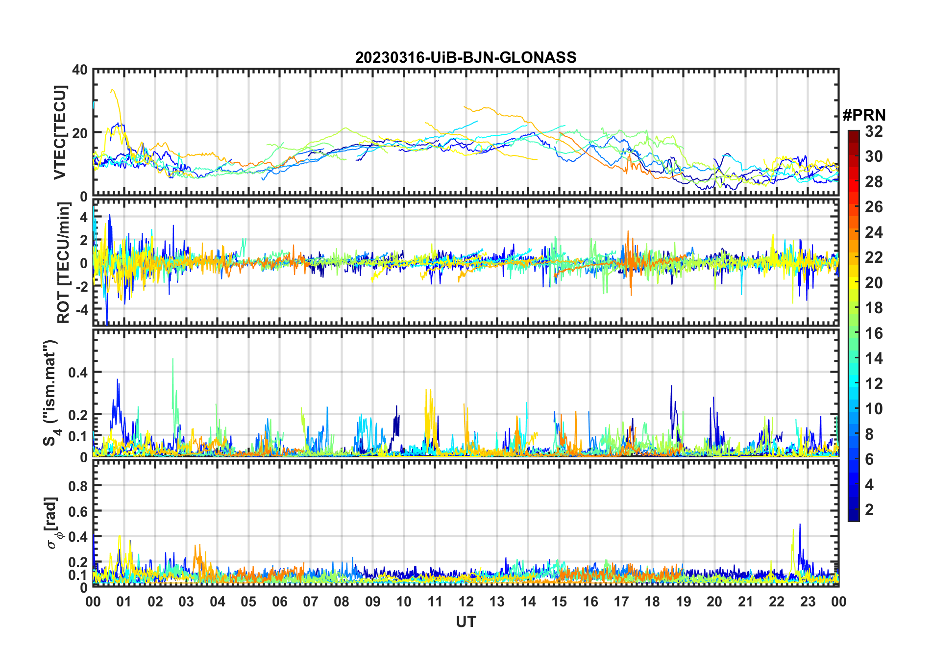Select the #PRN colorbar title
The height and width of the screenshot is (652, 932).
click(864, 115)
